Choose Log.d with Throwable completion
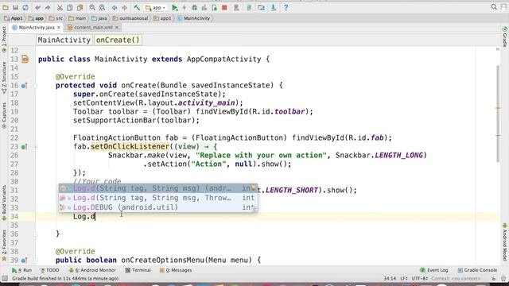The image size is (509, 286). pos(158,198)
